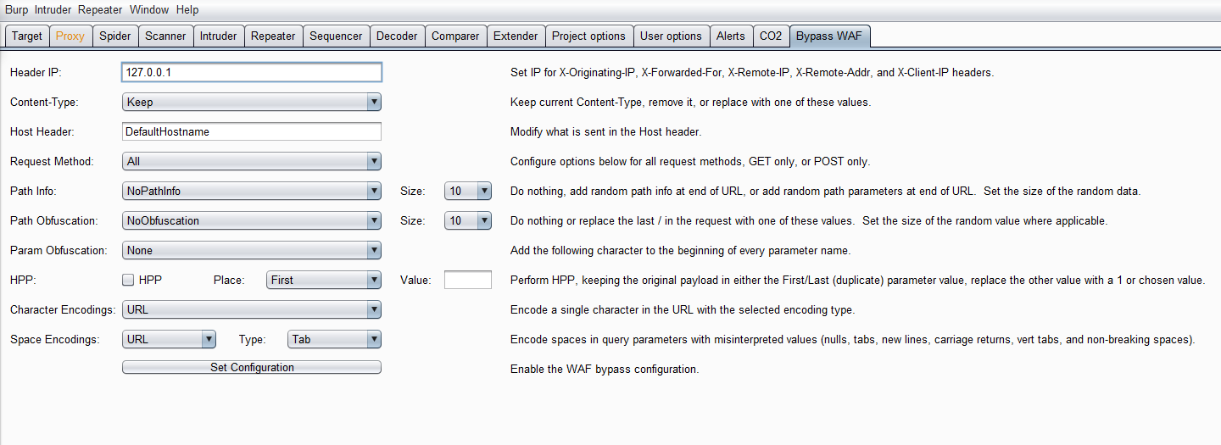Image resolution: width=1221 pixels, height=445 pixels.
Task: Switch to the Alerts tab
Action: pos(731,36)
